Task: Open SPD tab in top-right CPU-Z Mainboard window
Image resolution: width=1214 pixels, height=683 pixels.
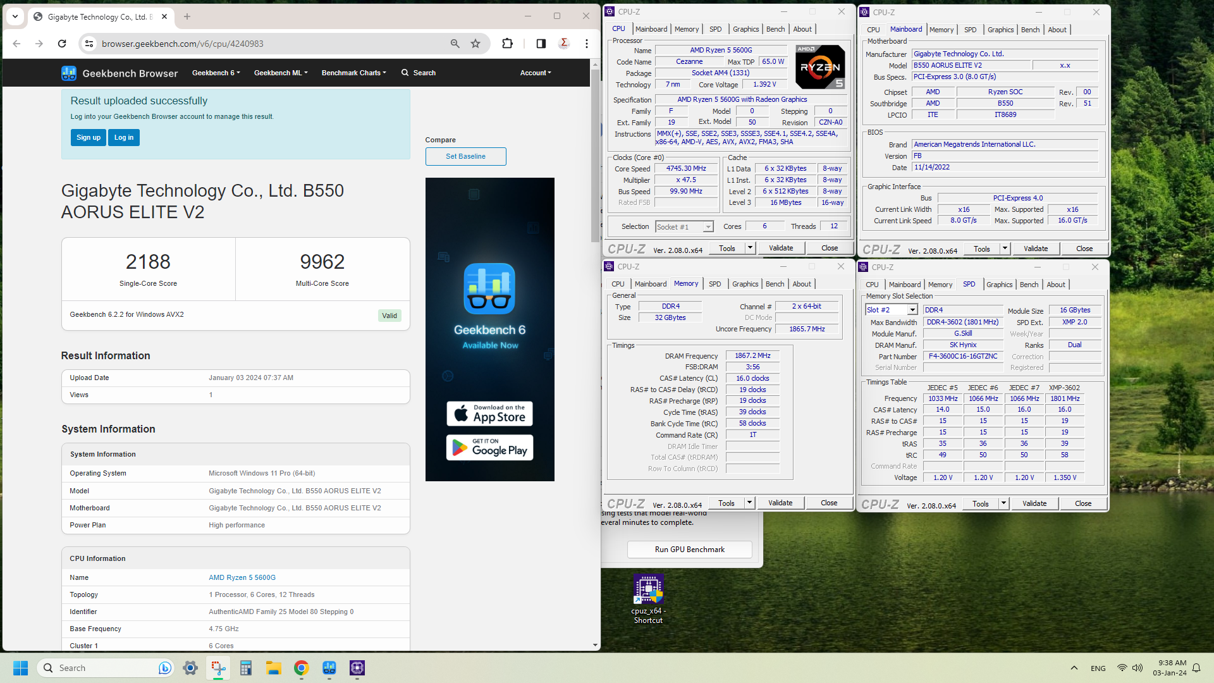Action: click(x=970, y=30)
